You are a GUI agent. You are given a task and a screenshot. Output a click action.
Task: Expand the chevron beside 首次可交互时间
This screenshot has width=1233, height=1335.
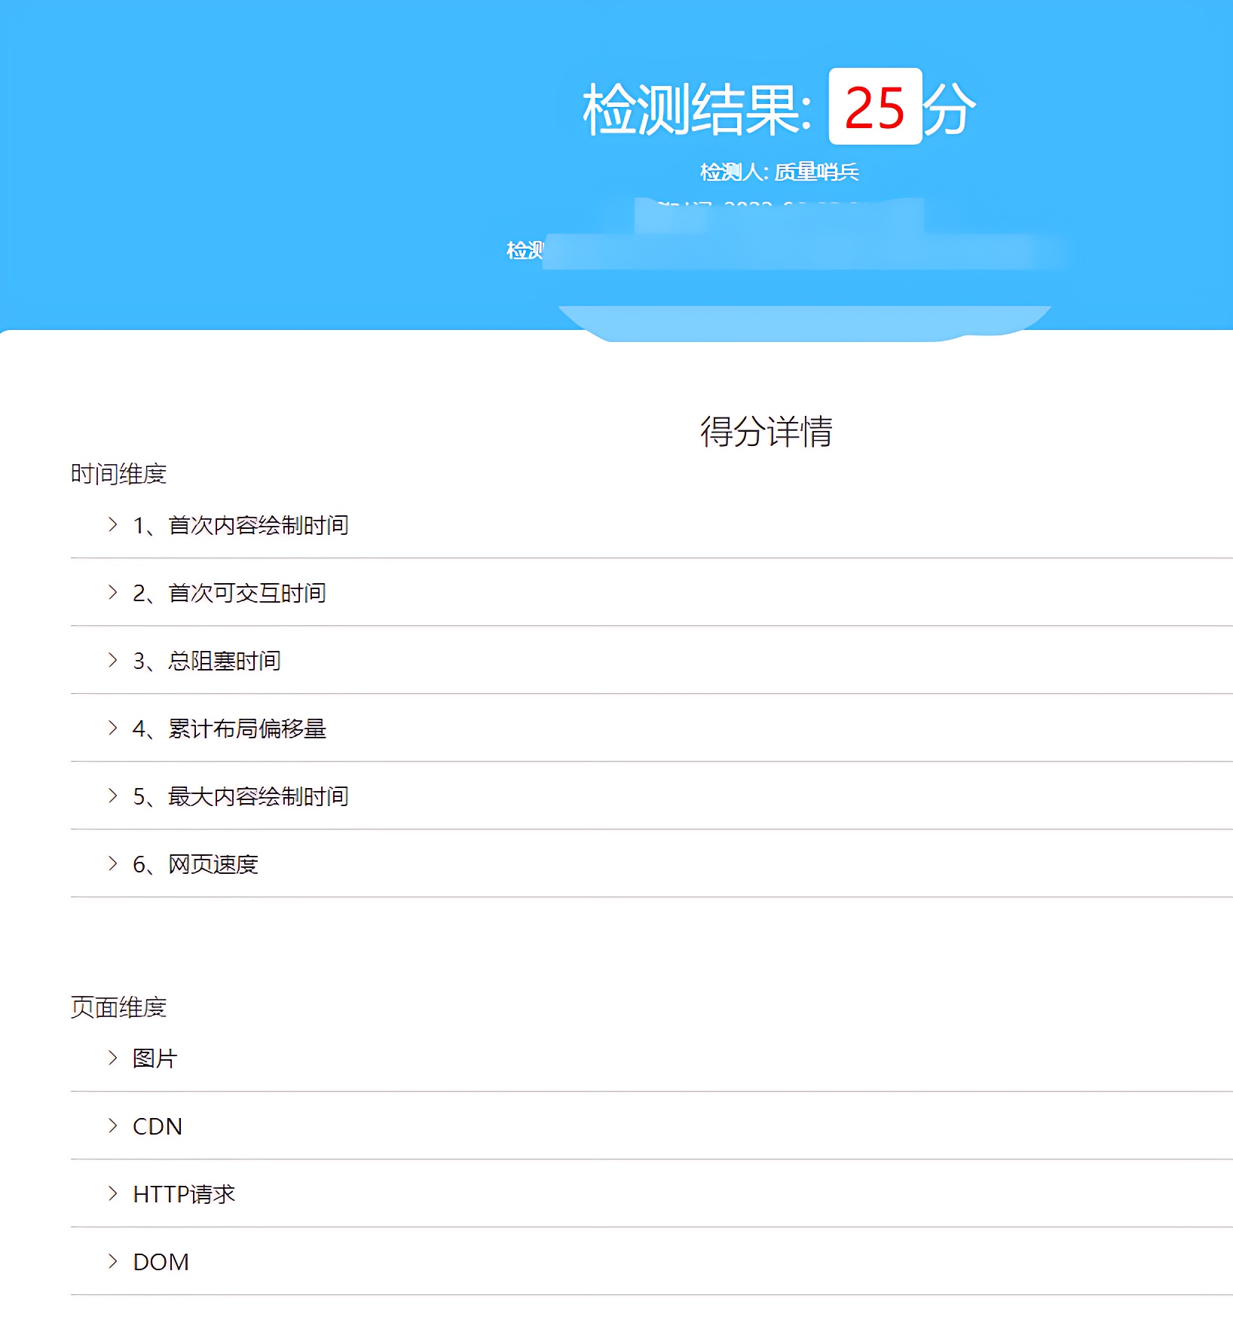pyautogui.click(x=112, y=593)
